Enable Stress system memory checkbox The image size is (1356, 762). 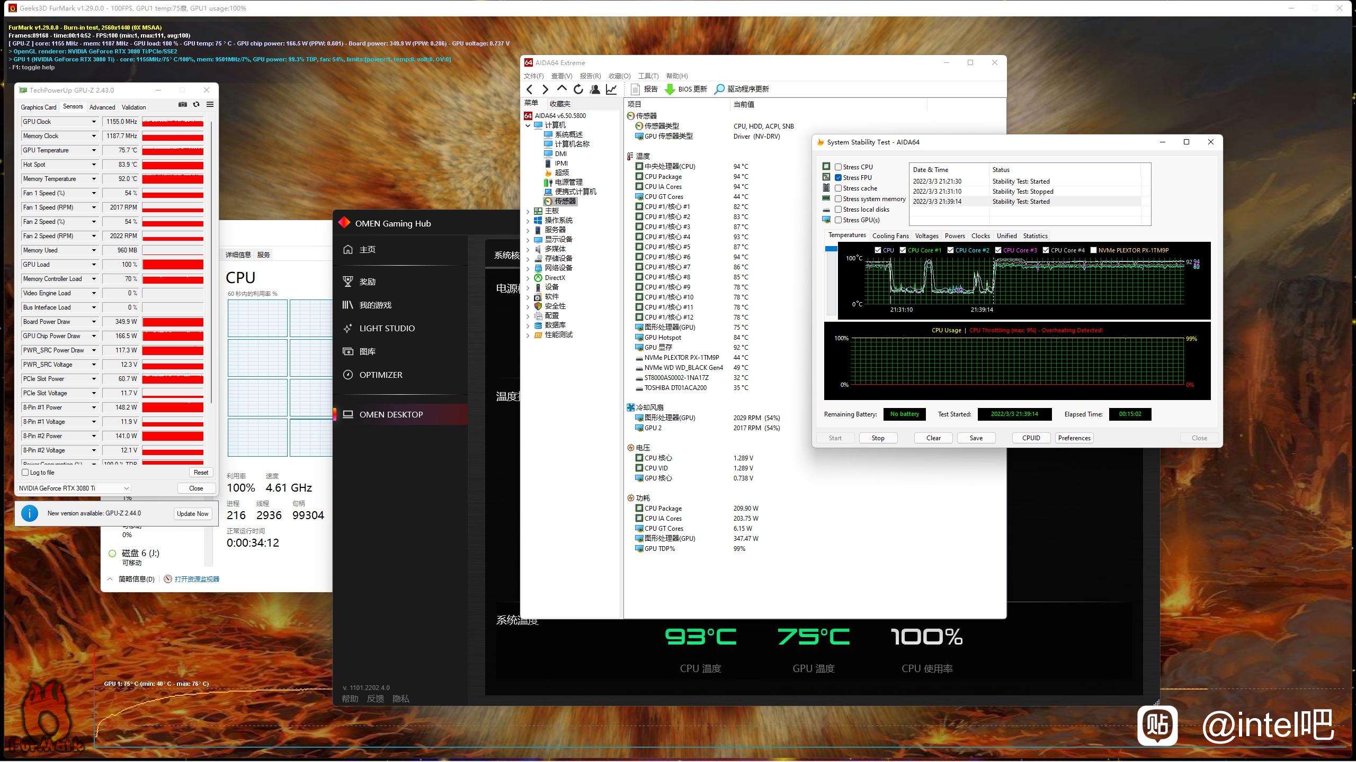[838, 198]
